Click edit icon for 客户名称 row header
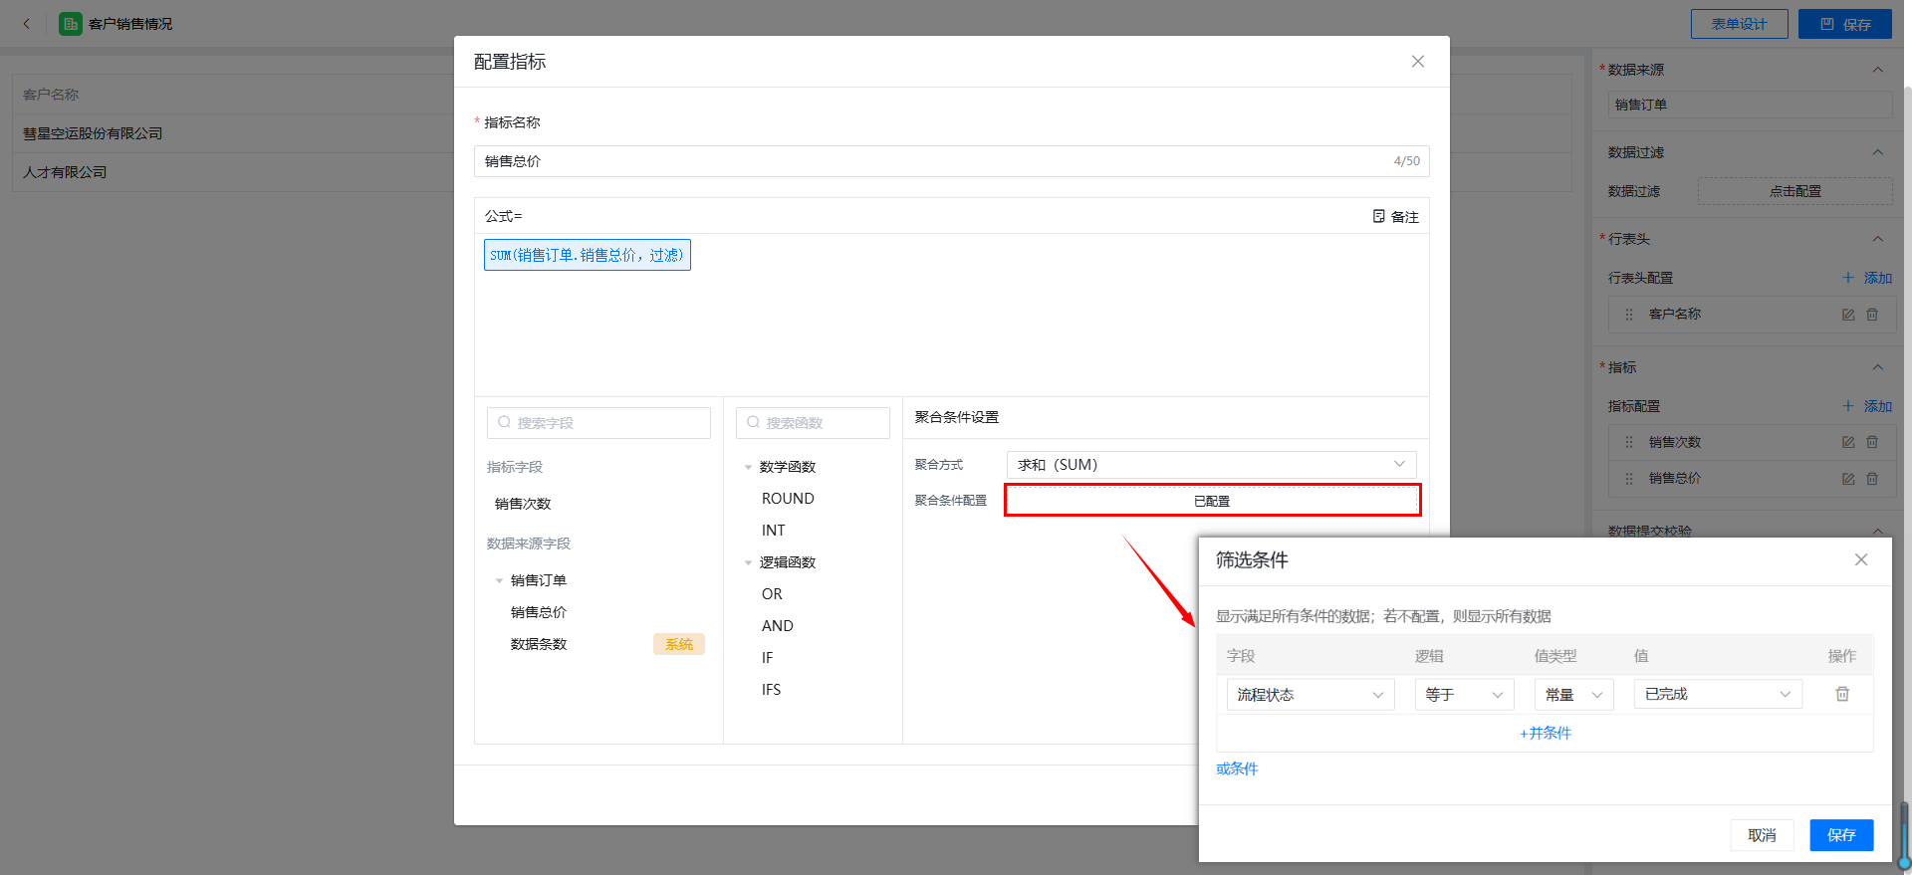Image resolution: width=1912 pixels, height=875 pixels. point(1847,315)
